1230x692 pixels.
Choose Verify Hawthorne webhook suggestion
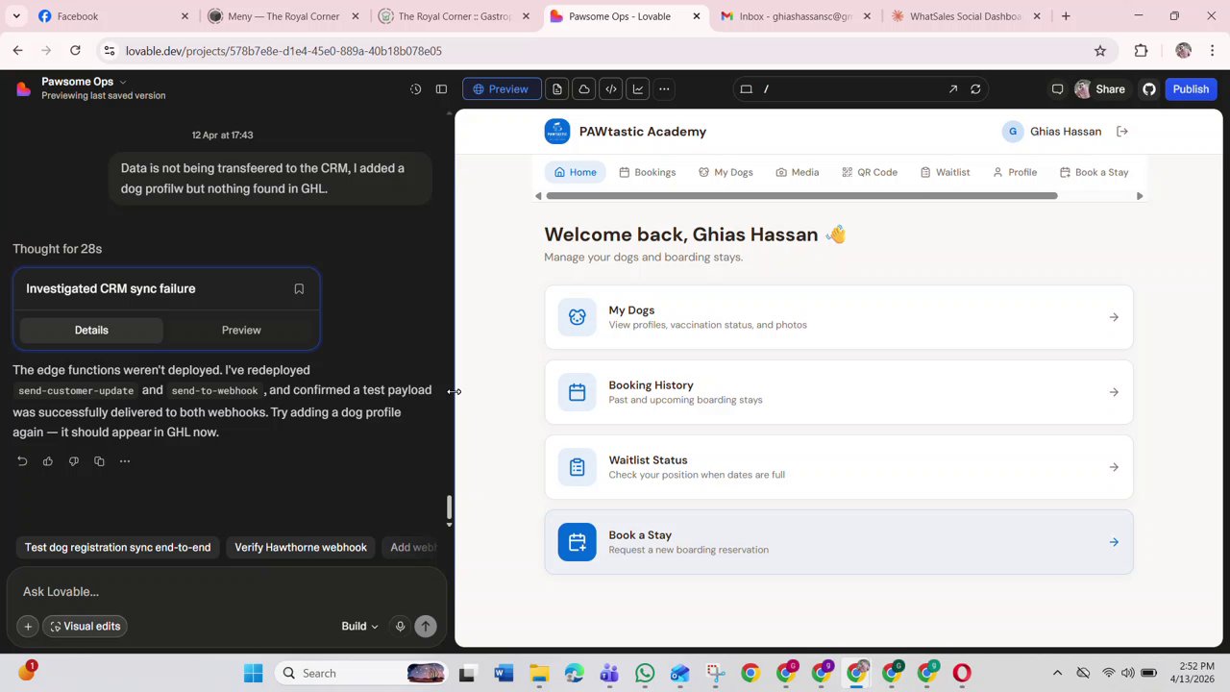click(x=301, y=548)
